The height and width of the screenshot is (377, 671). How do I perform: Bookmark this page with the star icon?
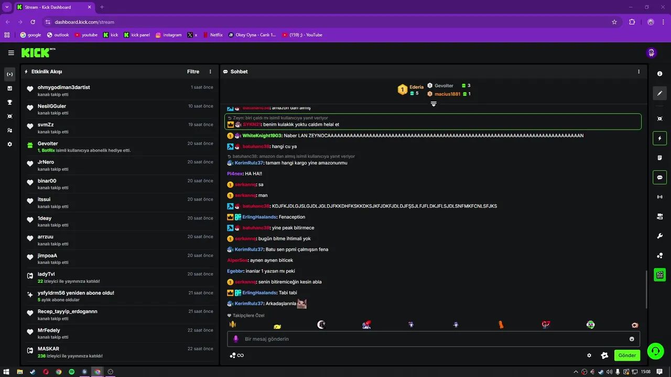(614, 22)
